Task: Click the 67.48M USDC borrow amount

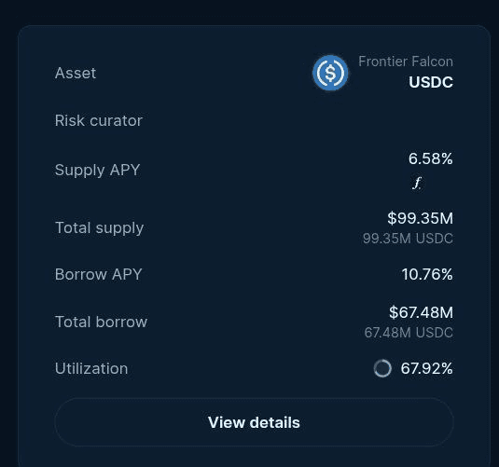Action: click(409, 333)
